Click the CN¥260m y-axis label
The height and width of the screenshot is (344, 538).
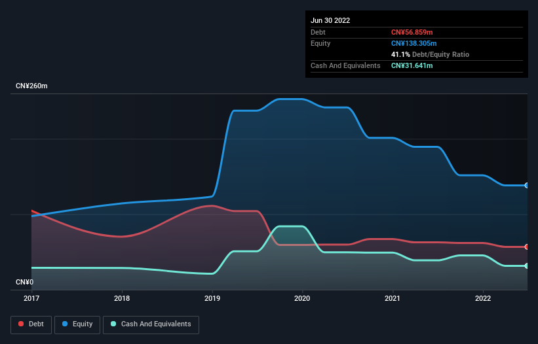31,86
